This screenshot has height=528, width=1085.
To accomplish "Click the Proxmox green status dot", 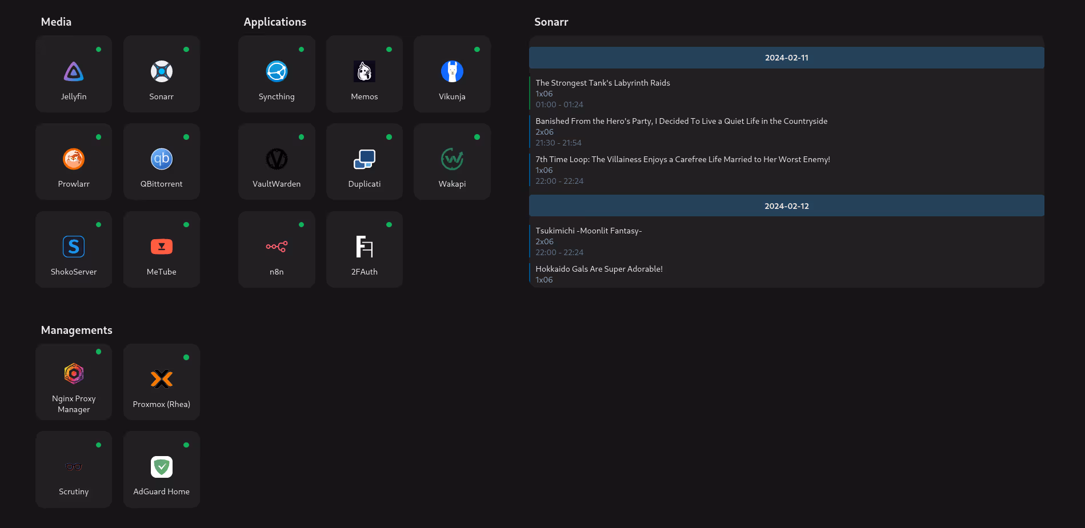I will point(186,357).
